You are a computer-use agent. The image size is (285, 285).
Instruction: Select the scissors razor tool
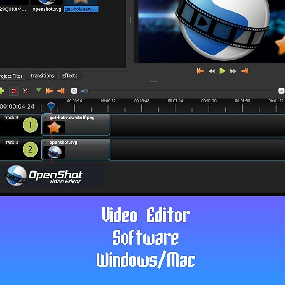click(x=25, y=91)
